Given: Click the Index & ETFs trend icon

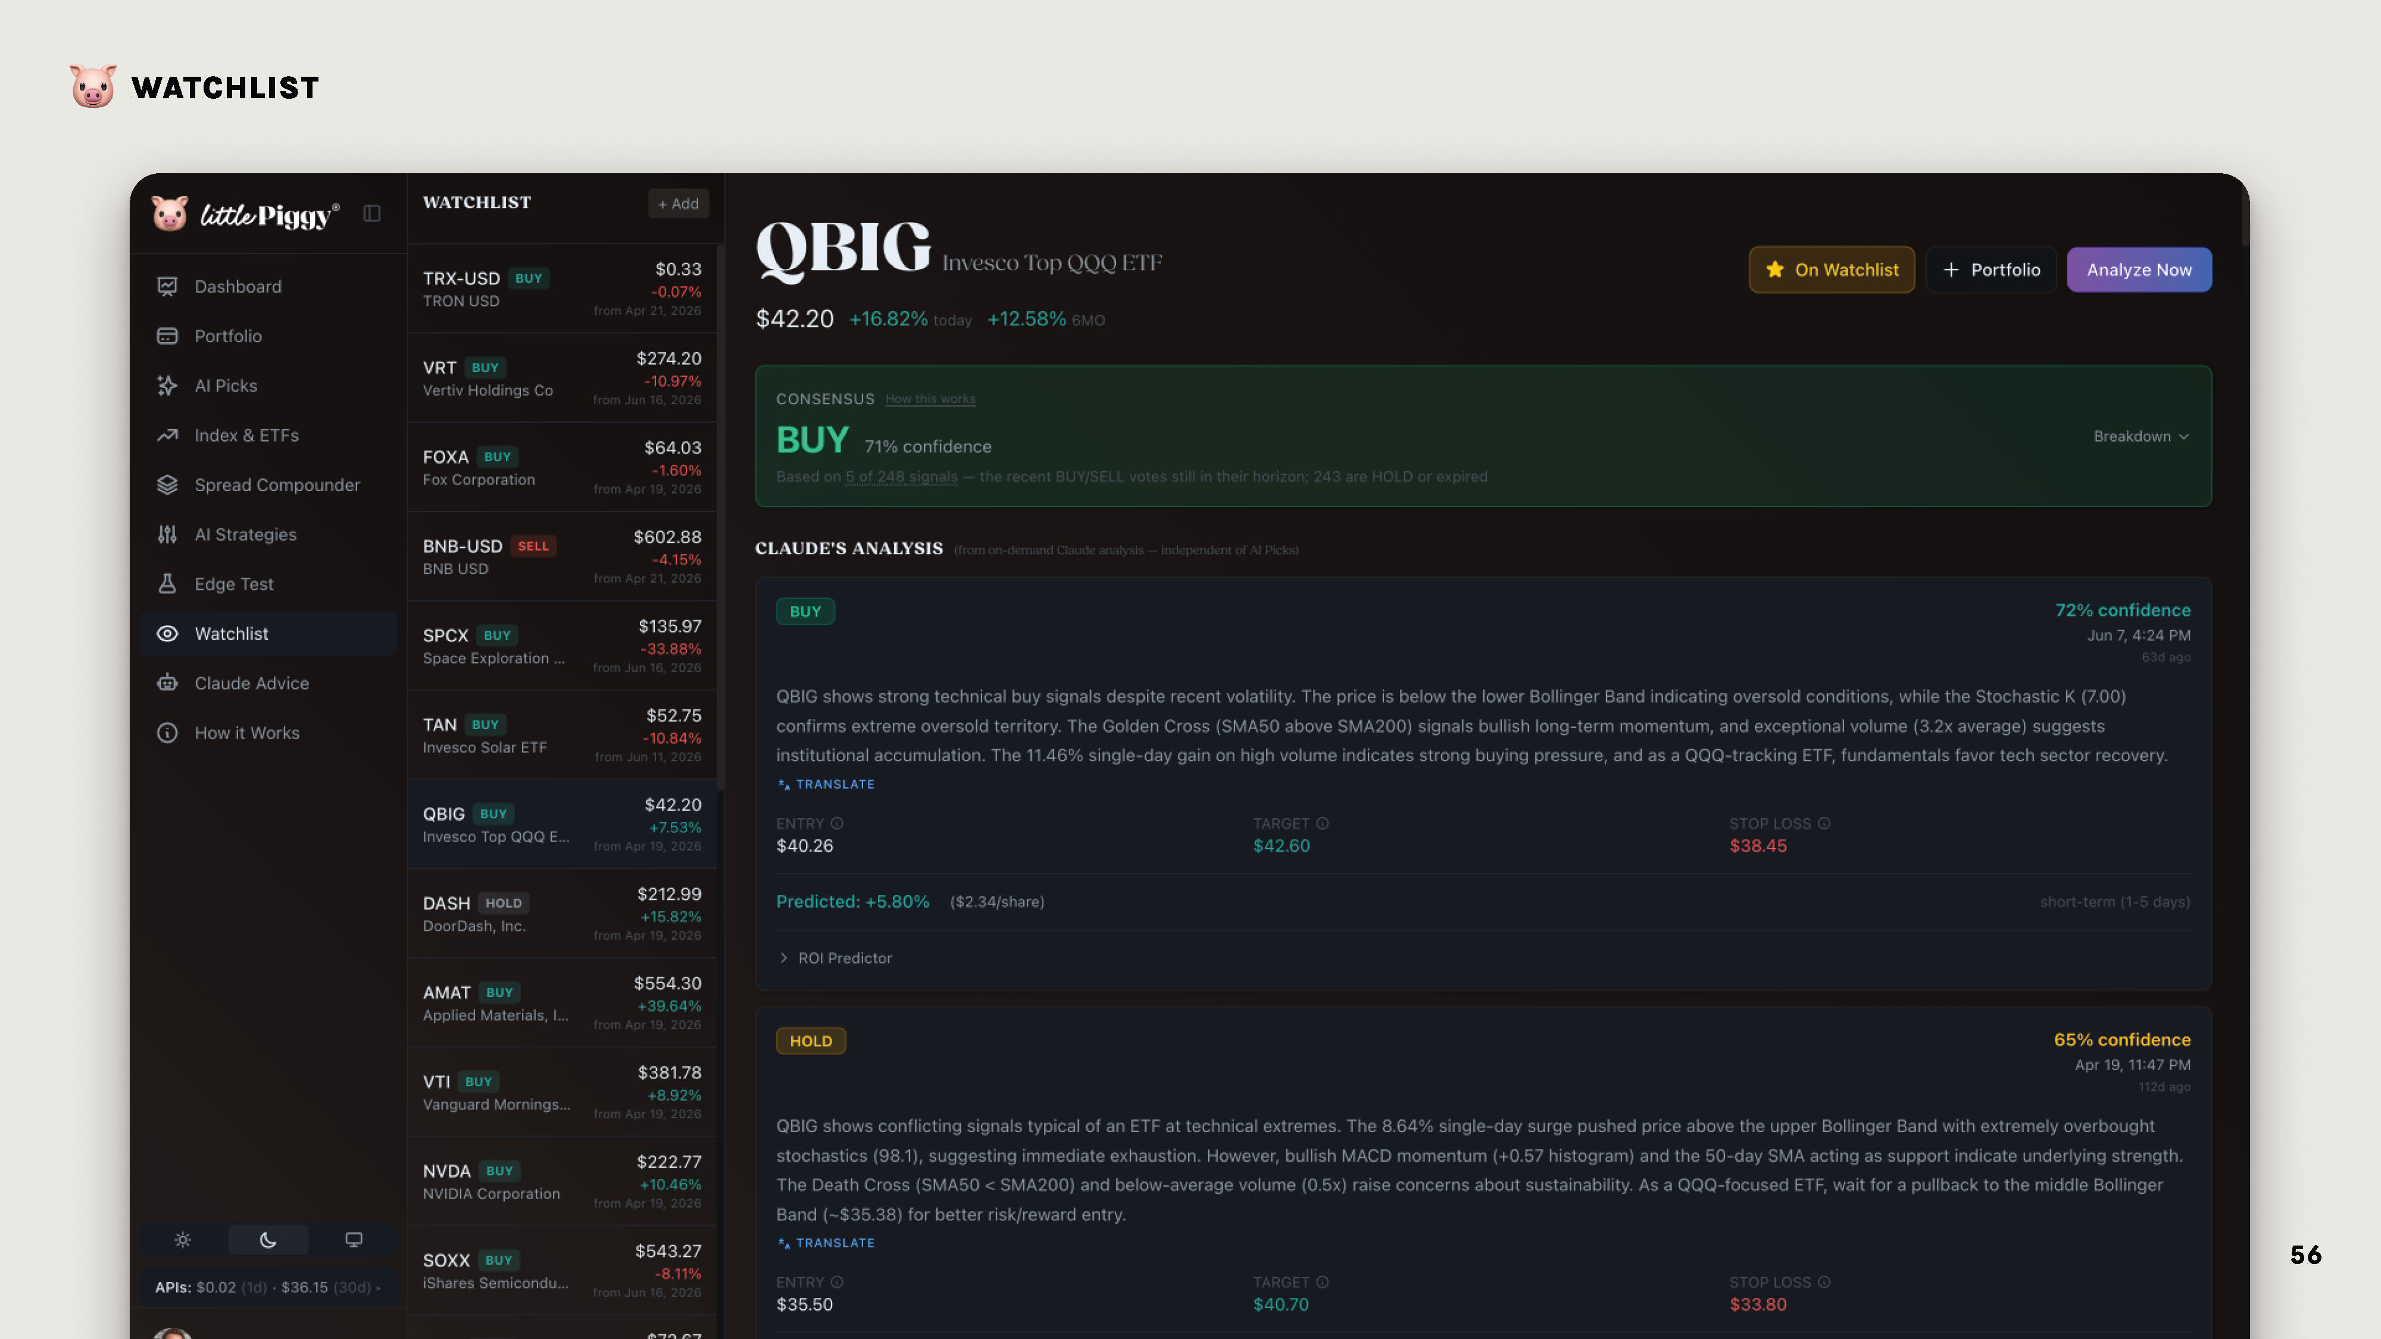Looking at the screenshot, I should click(167, 435).
